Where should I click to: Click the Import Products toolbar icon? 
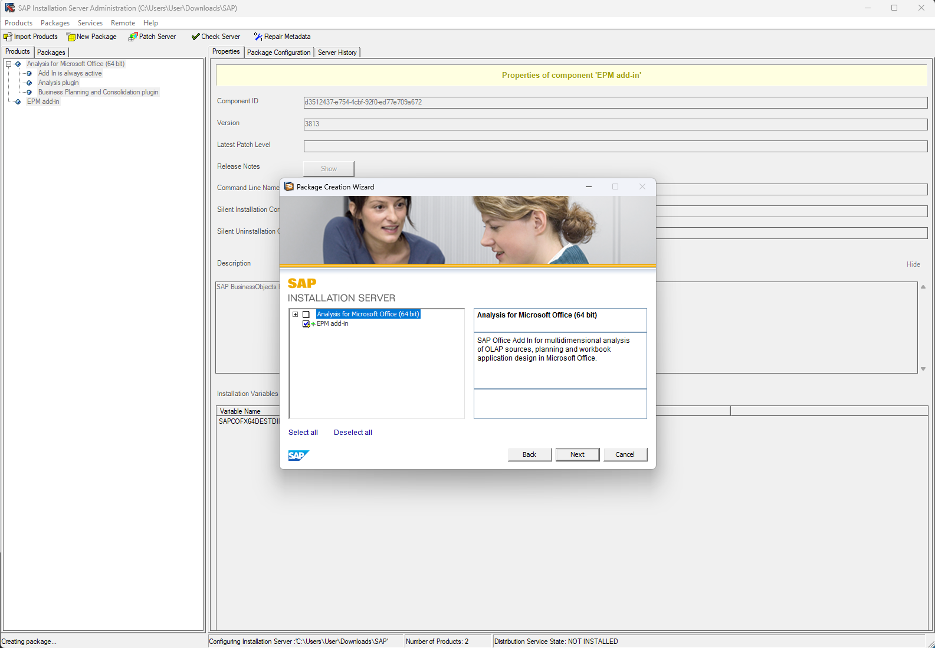pyautogui.click(x=8, y=37)
